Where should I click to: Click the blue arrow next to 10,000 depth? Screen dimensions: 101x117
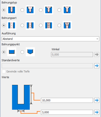click(x=97, y=100)
